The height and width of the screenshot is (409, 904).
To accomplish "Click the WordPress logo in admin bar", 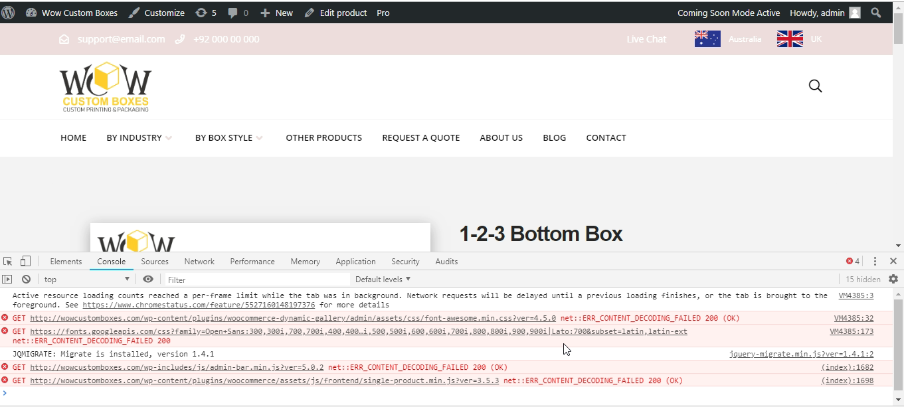I will click(x=8, y=13).
